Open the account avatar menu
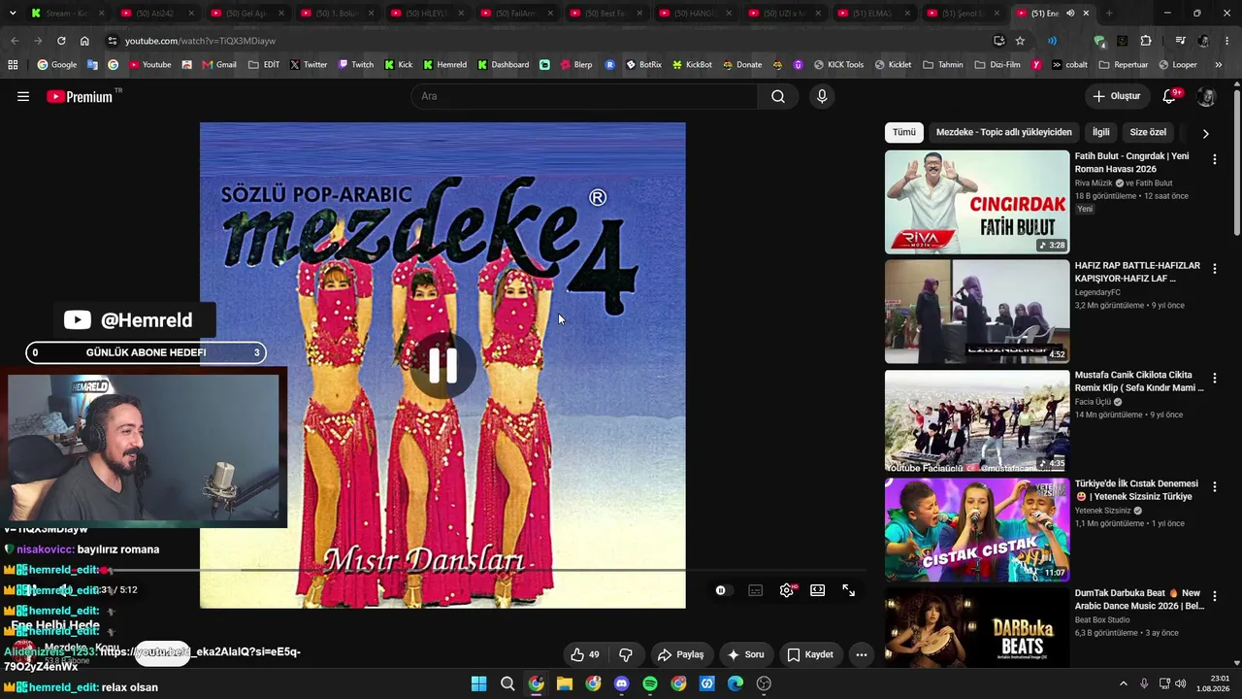Viewport: 1242px width, 699px height. [1206, 96]
